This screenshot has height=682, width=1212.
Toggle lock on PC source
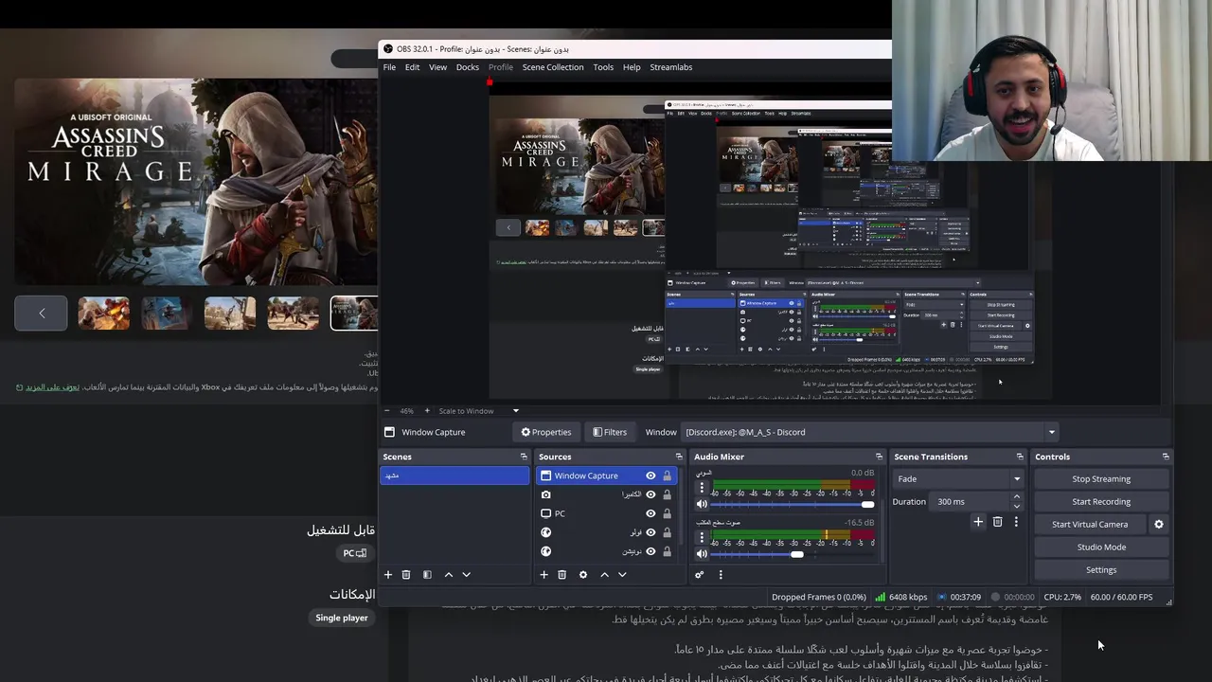coord(667,513)
